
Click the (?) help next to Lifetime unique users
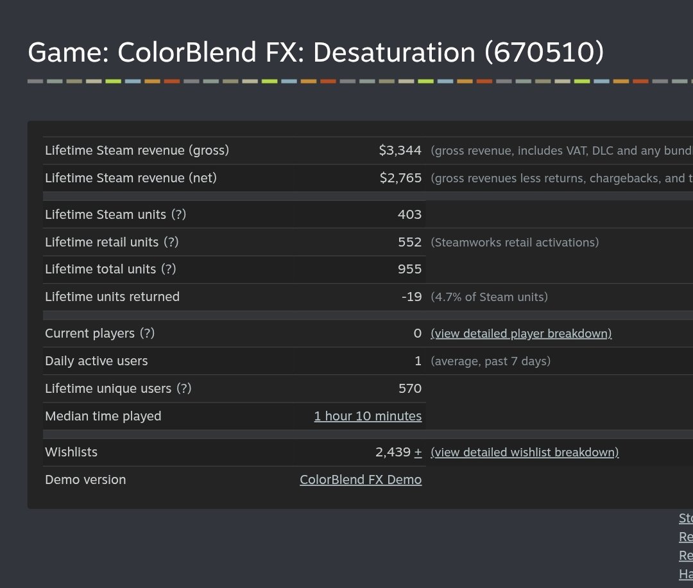(184, 388)
